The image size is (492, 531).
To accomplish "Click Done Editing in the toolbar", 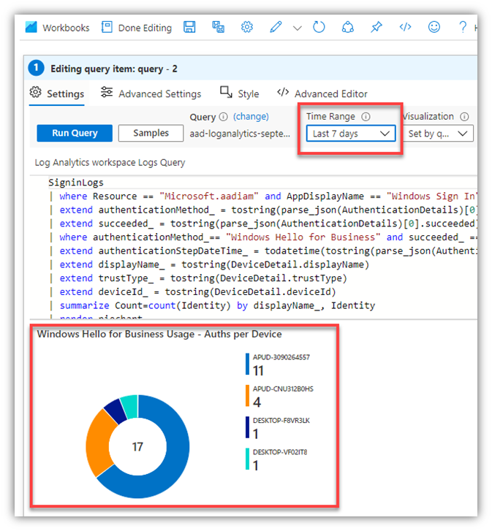I will click(137, 28).
